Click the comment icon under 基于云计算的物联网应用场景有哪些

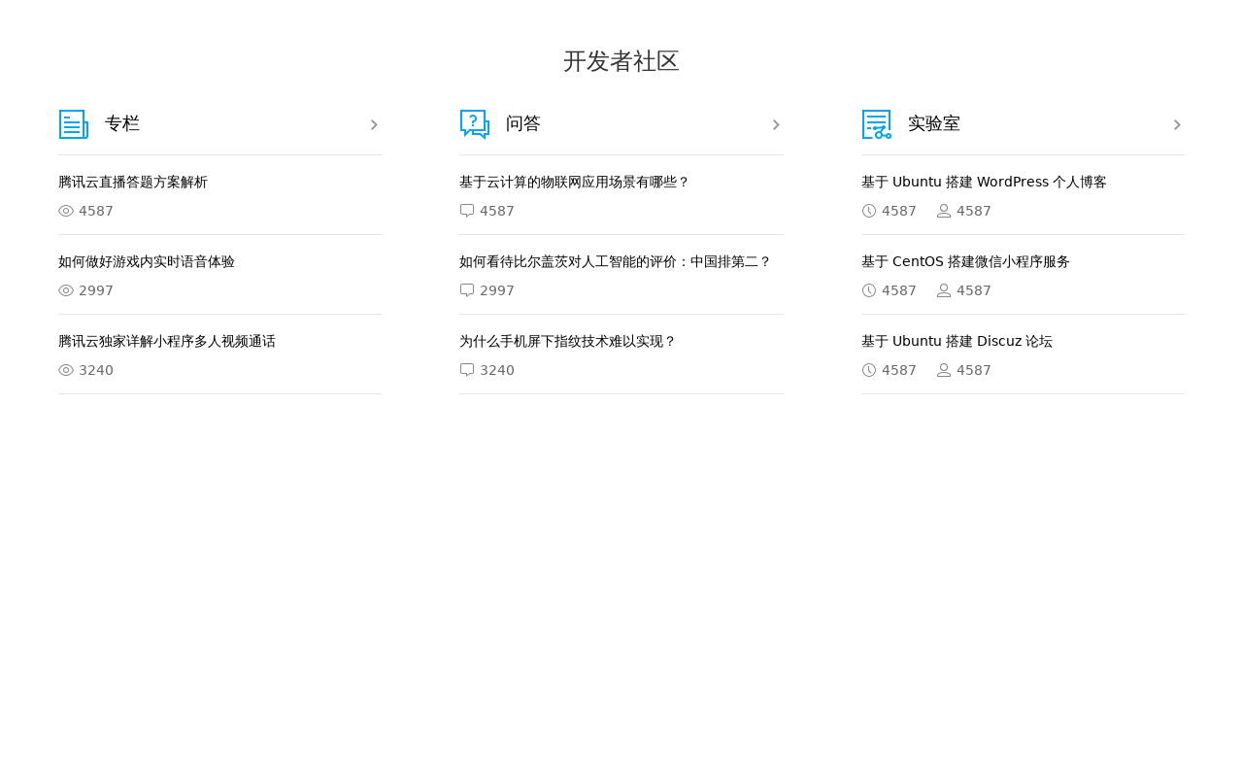(465, 209)
